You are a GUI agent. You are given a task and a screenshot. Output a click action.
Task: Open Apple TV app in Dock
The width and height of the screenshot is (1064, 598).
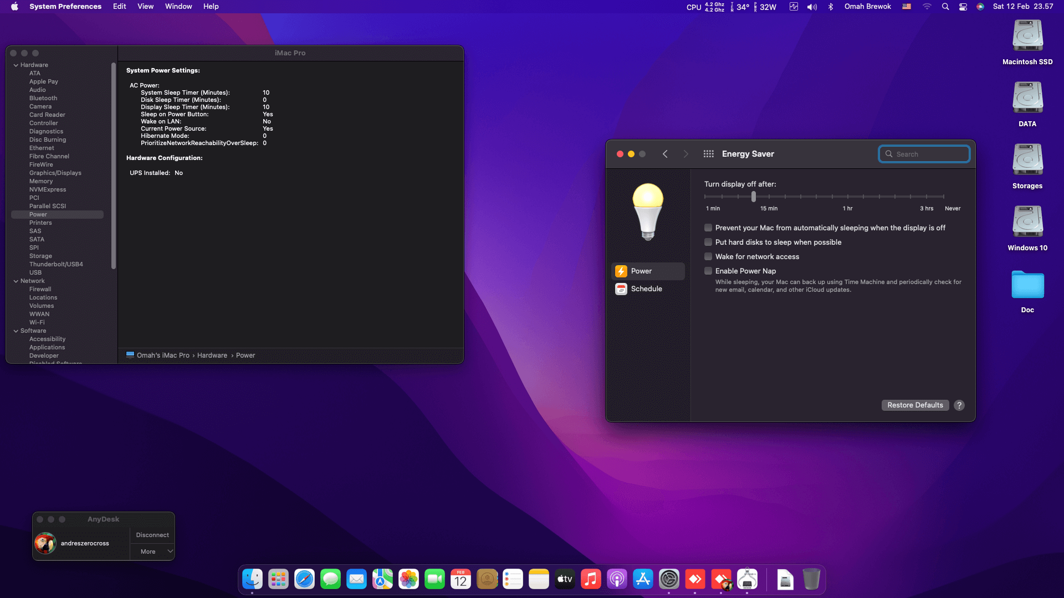(565, 579)
